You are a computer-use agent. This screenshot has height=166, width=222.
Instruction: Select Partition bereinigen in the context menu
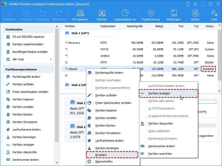pos(113,148)
